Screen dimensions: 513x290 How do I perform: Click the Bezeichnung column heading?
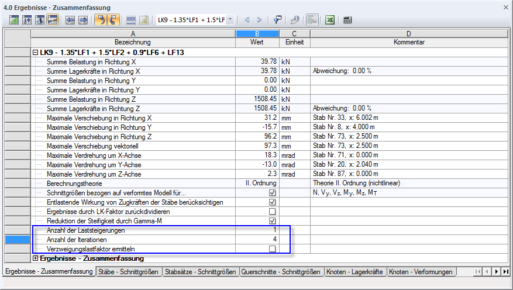133,42
